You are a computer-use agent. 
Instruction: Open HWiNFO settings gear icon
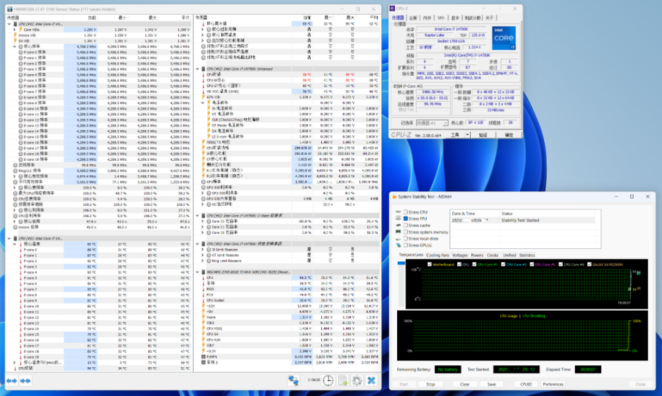click(x=357, y=381)
